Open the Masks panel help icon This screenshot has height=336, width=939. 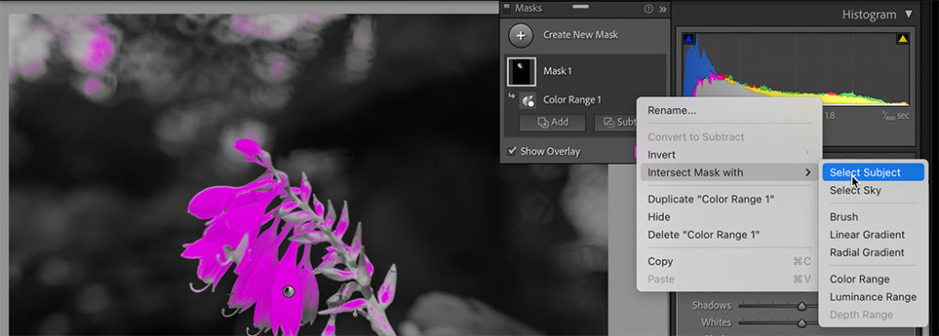click(648, 9)
